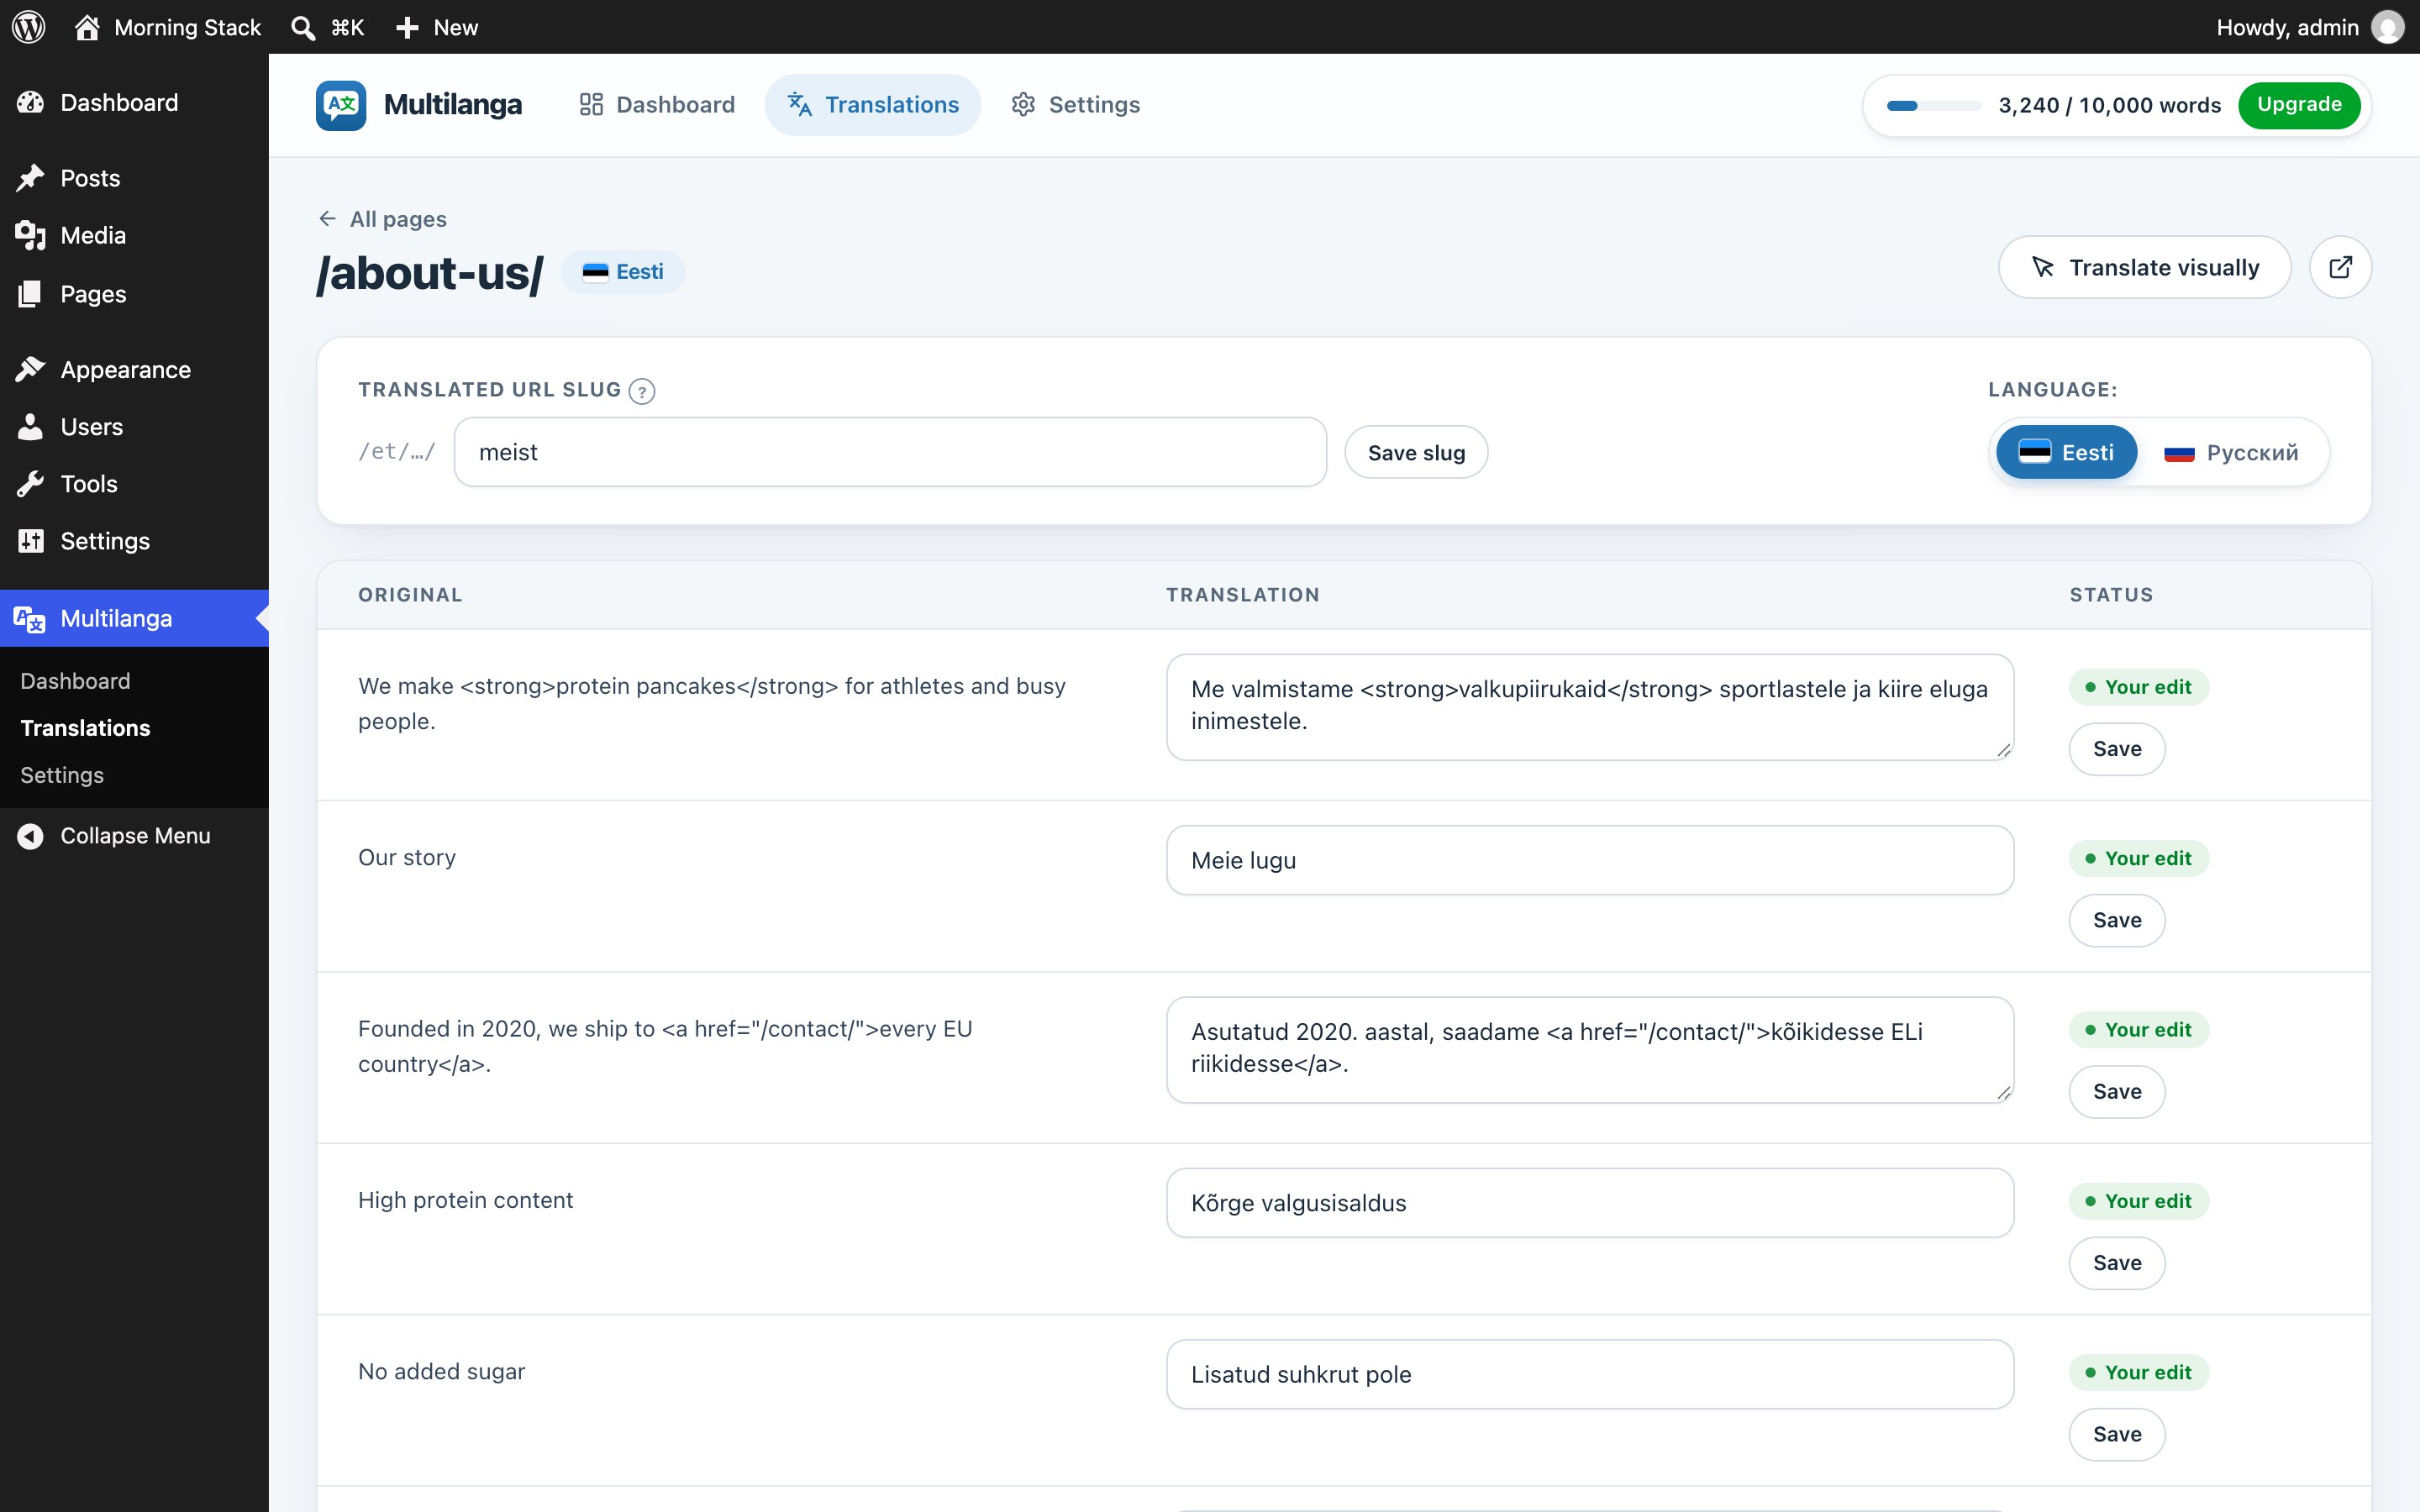Click the Upgrade button
The image size is (2420, 1512).
pos(2299,105)
